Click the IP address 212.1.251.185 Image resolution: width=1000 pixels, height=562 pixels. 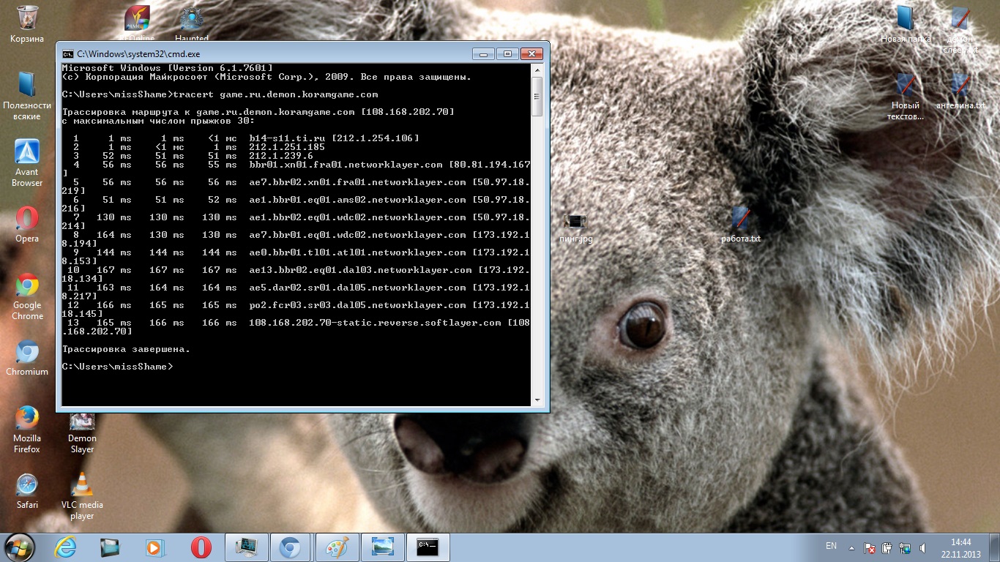pos(287,147)
